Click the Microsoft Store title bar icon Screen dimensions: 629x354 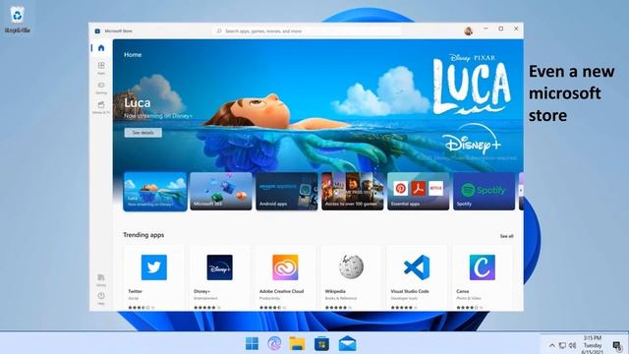tap(97, 30)
